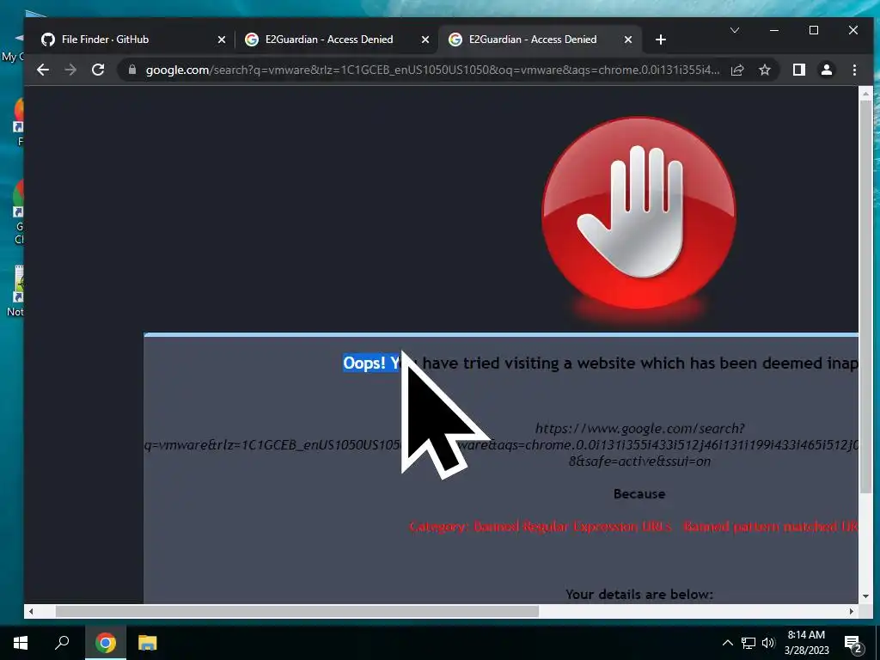Click the blocked URL 'https://www.google.com/search?' text
880x660 pixels.
pos(639,428)
